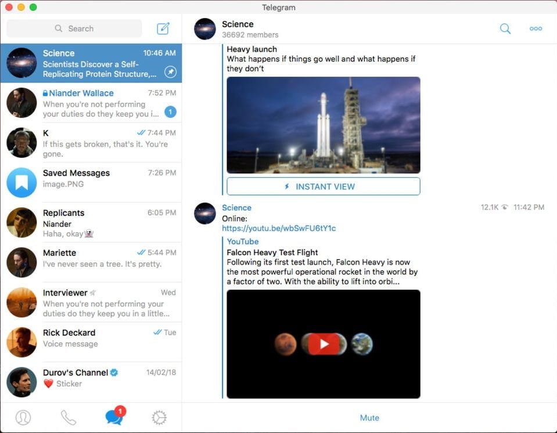Click the Replicants group avatar
Screen dimensions: 557x433
(x=21, y=222)
